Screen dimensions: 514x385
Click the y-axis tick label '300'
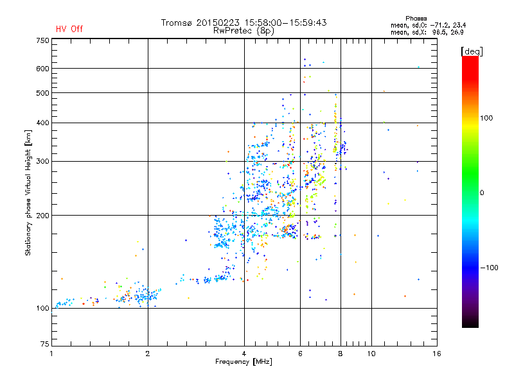pos(42,162)
